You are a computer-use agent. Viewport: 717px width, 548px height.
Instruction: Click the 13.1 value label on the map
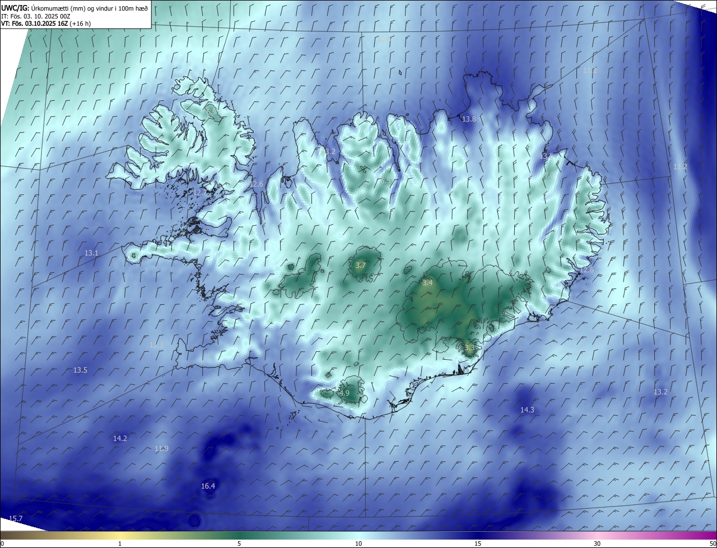(x=91, y=253)
